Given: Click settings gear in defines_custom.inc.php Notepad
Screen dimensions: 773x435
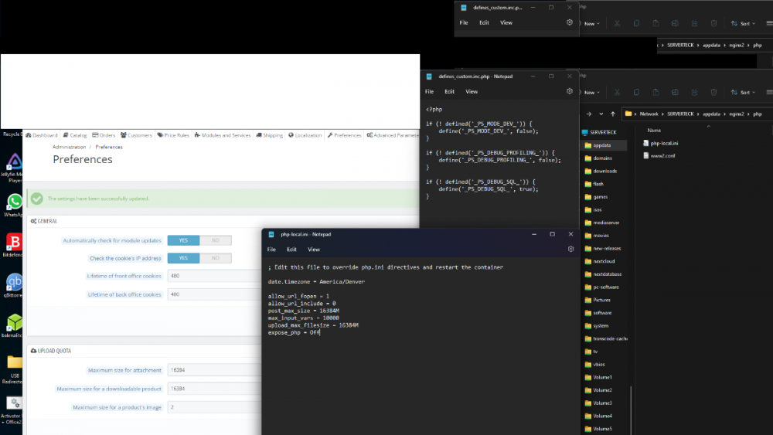Looking at the screenshot, I should point(570,91).
